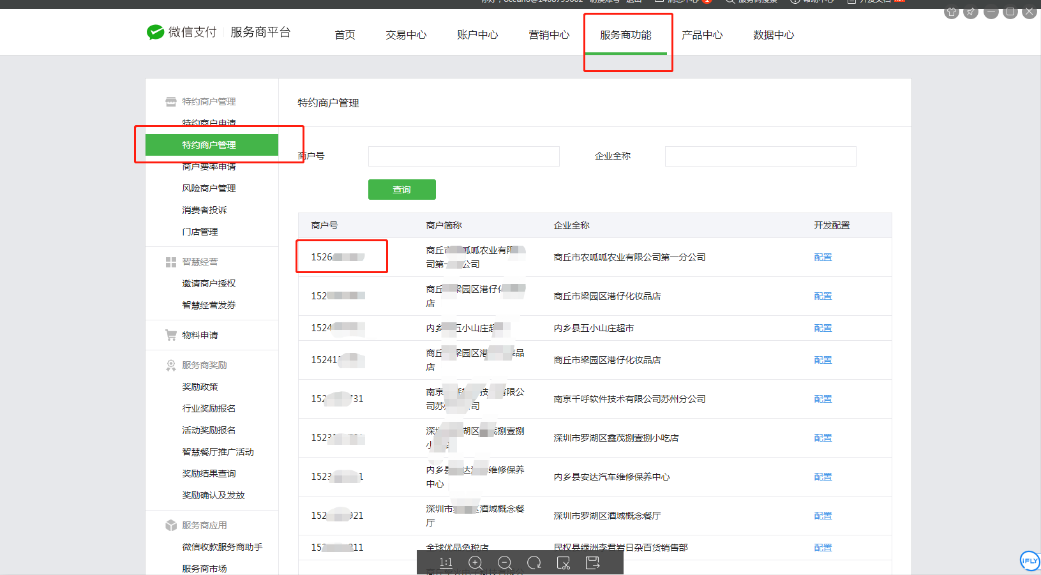Viewport: 1041px width, 575px height.
Task: Open the 数据中心 tab
Action: click(x=774, y=35)
